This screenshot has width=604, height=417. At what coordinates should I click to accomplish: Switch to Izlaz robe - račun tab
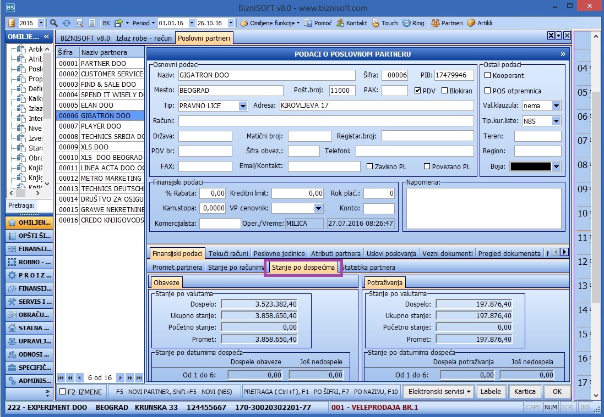144,38
